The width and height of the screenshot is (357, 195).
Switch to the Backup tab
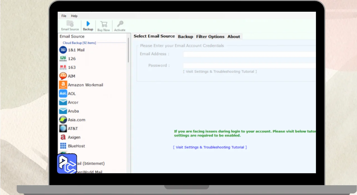pos(185,36)
